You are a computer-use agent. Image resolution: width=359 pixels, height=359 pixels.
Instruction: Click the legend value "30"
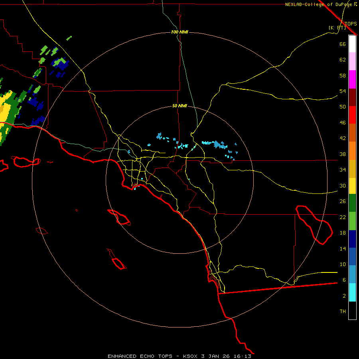click(343, 185)
